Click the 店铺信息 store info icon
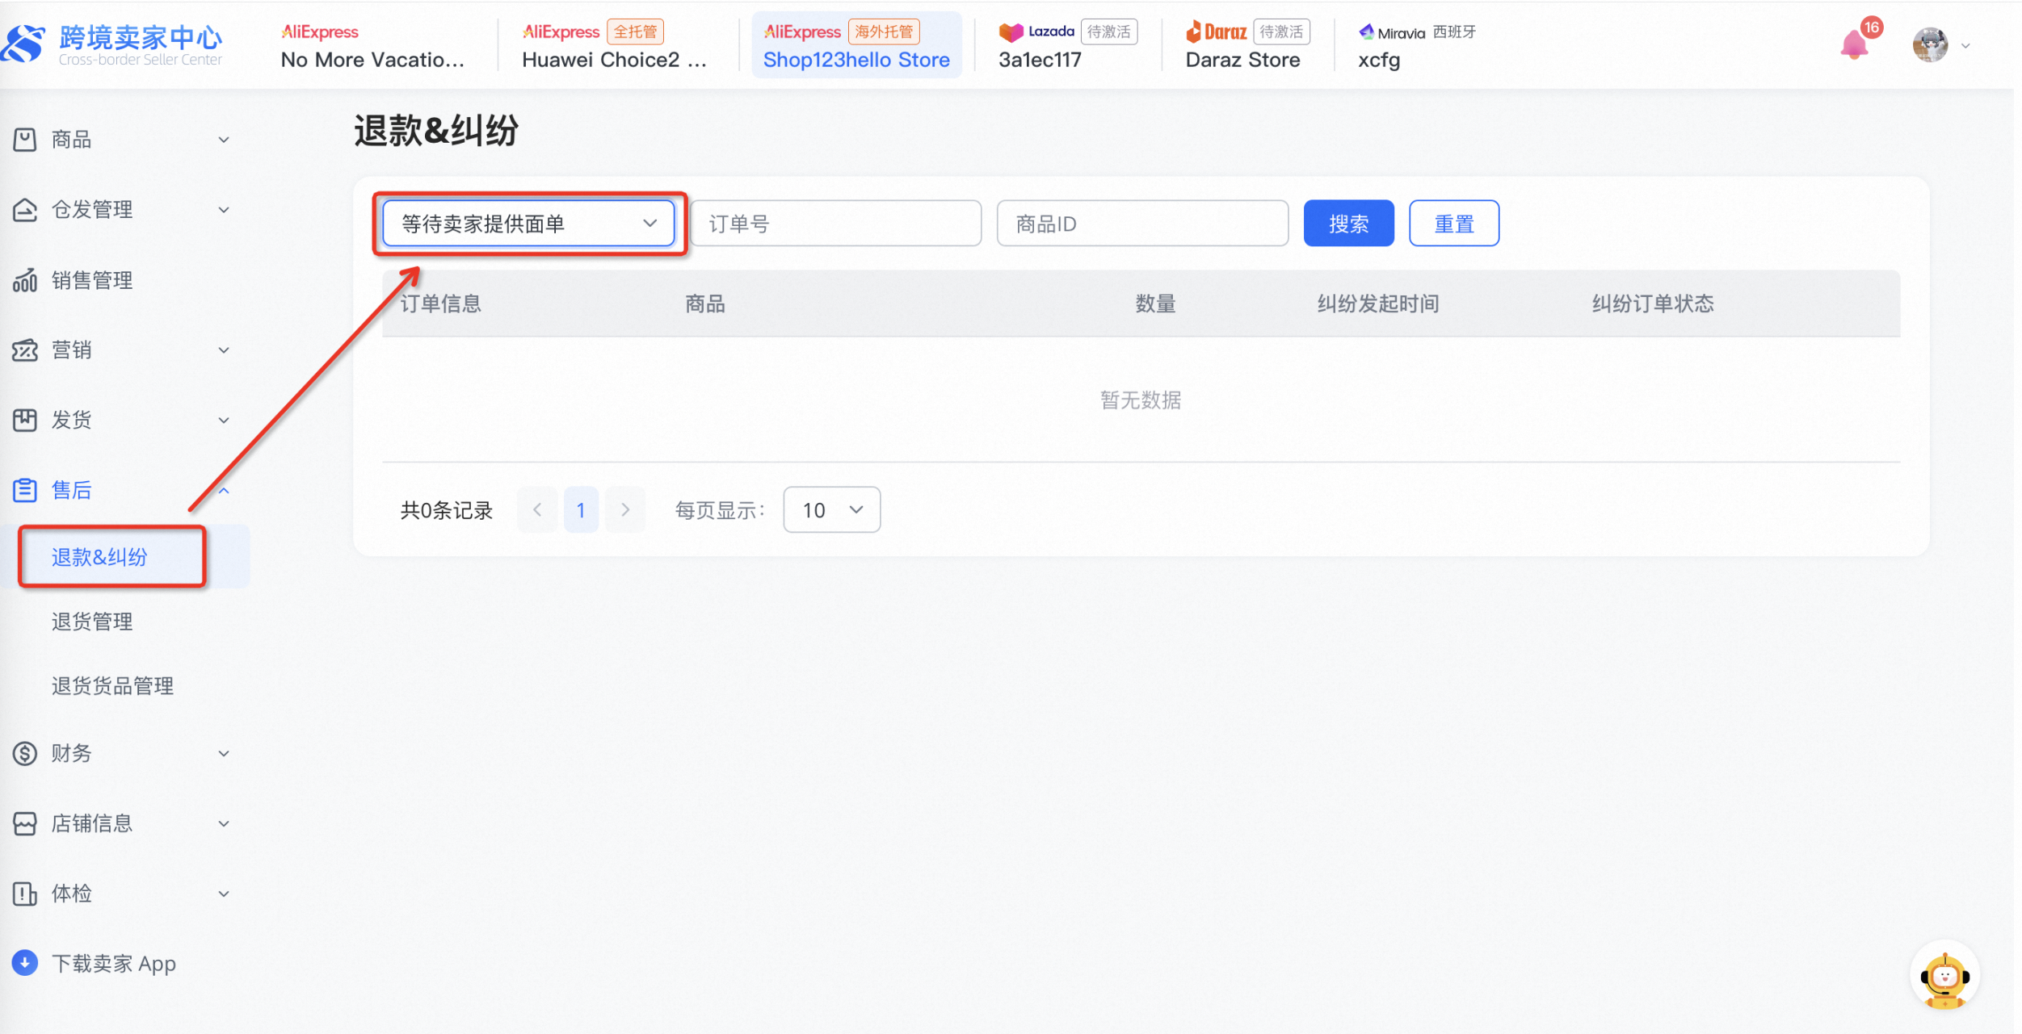 click(x=25, y=823)
